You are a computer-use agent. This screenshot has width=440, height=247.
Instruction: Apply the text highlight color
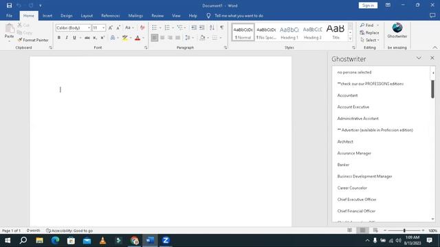point(125,38)
